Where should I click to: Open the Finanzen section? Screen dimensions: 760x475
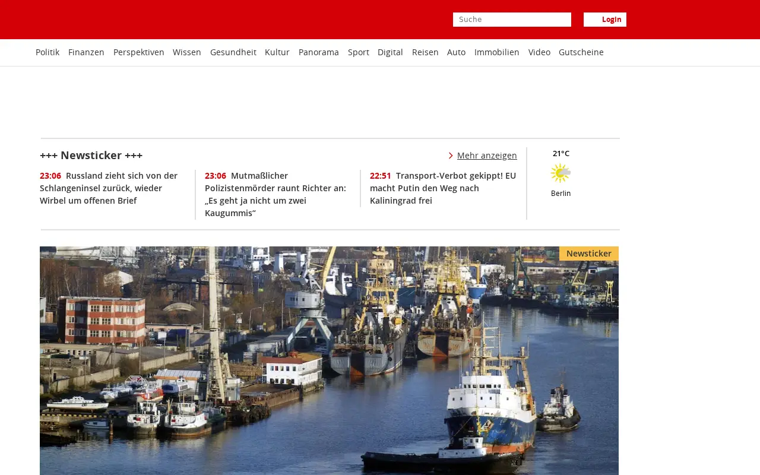[86, 52]
